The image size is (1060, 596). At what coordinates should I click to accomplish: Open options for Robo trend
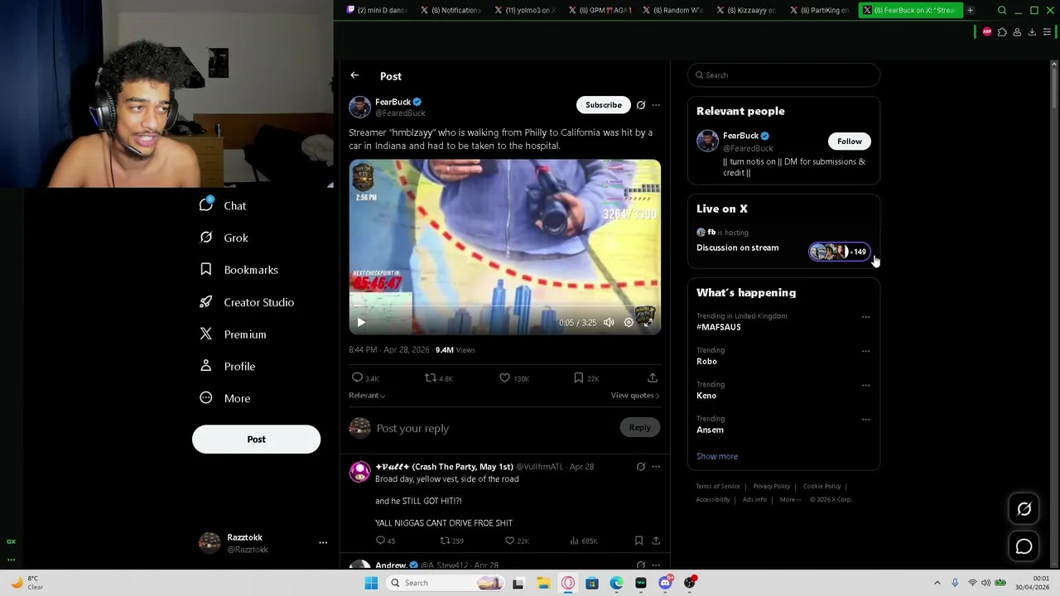[x=865, y=350]
